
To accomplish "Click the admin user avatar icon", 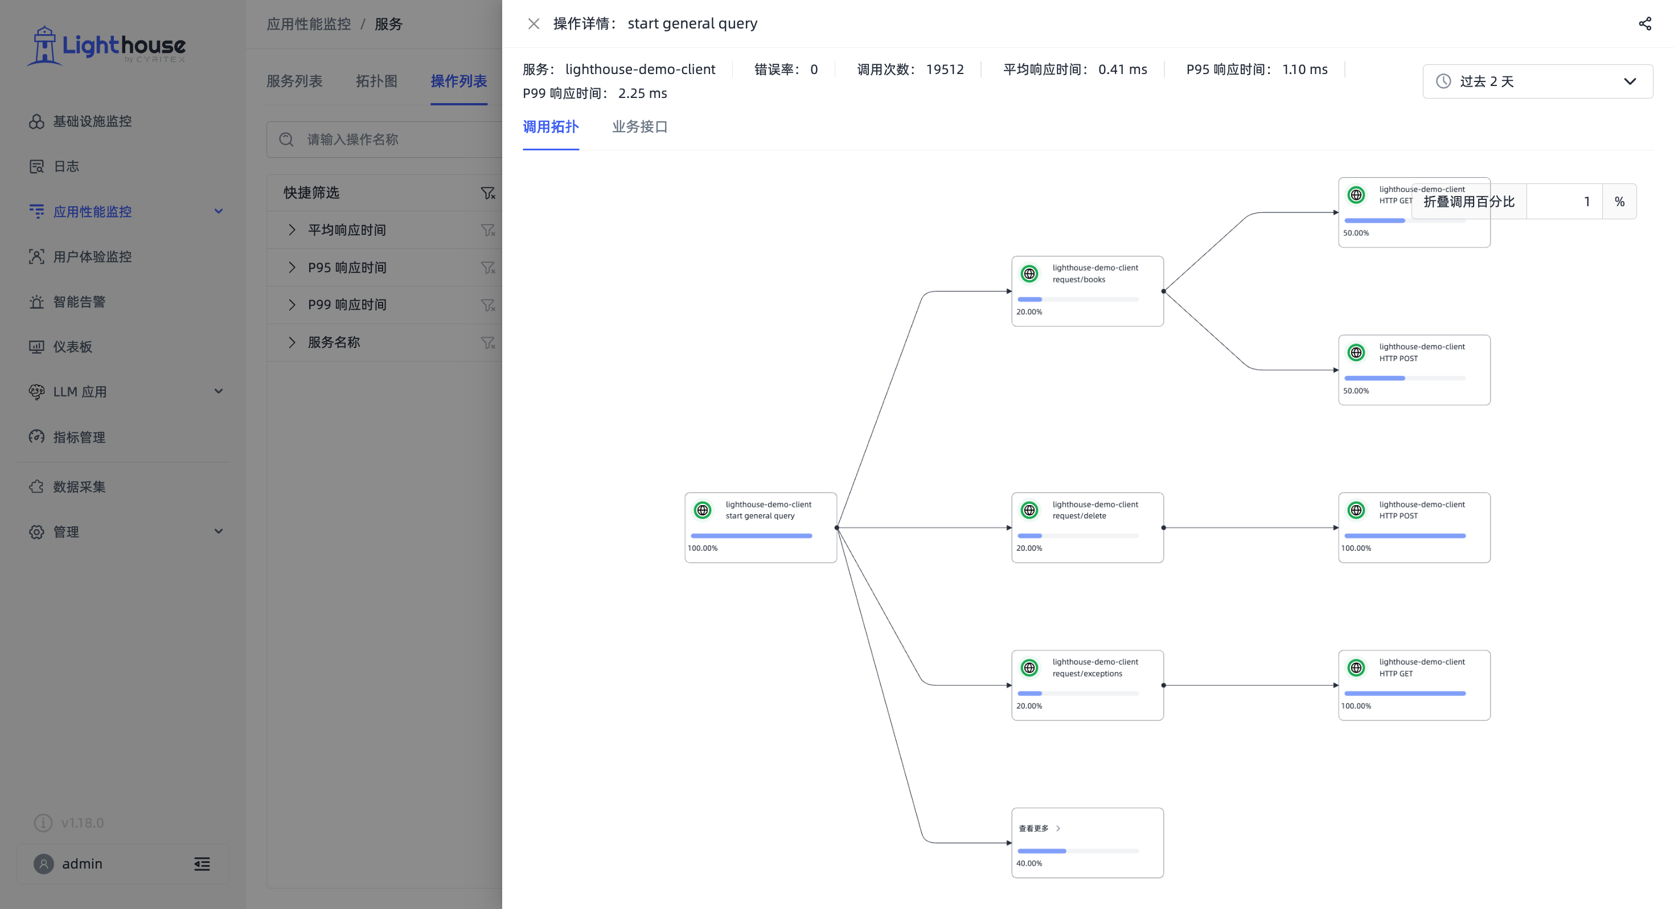I will coord(43,864).
